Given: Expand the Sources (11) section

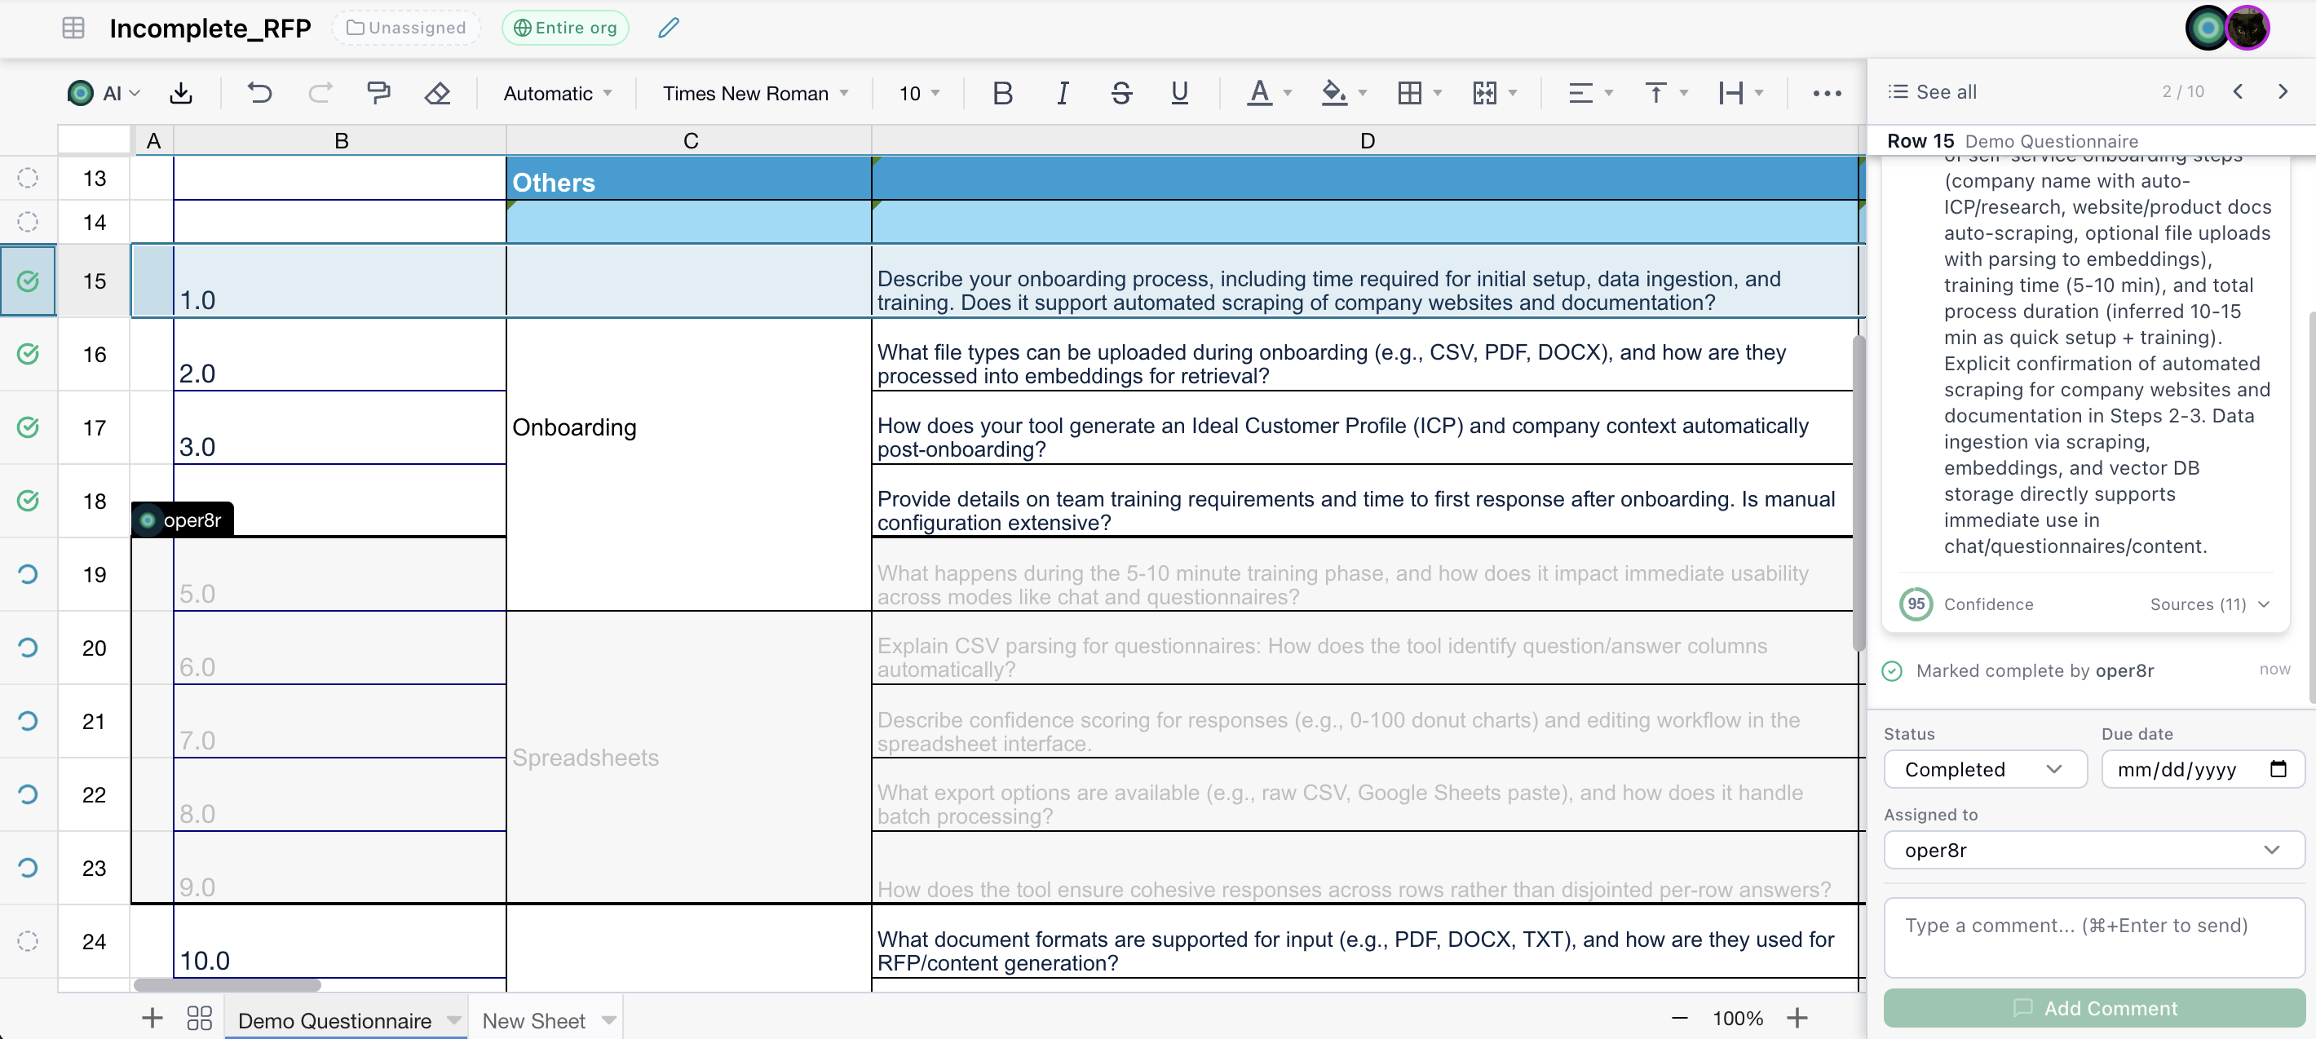Looking at the screenshot, I should pos(2208,604).
